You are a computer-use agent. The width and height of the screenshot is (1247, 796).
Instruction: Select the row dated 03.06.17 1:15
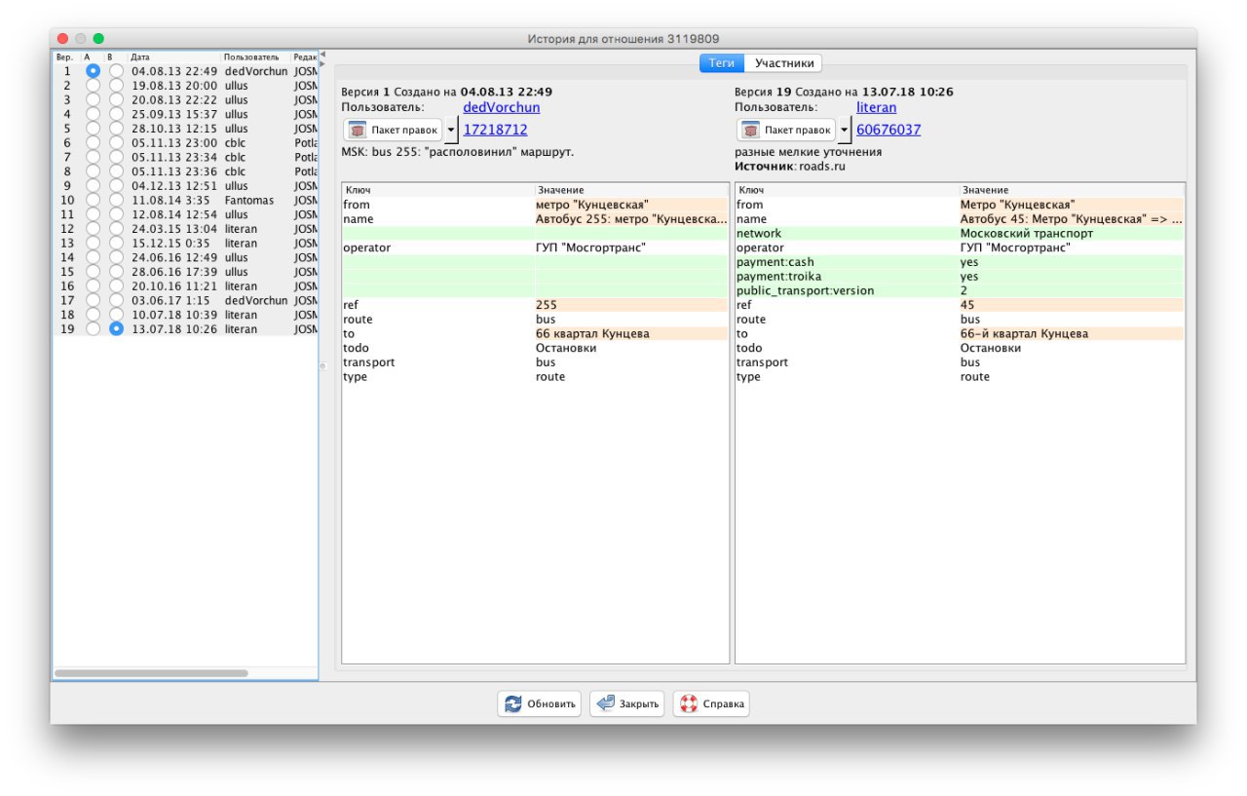tap(185, 301)
